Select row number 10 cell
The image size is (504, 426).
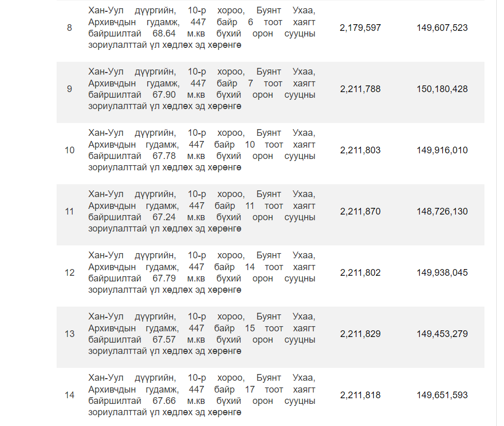[x=69, y=150]
